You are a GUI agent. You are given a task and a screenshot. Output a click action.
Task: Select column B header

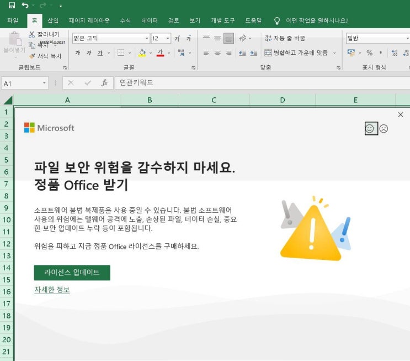click(150, 100)
